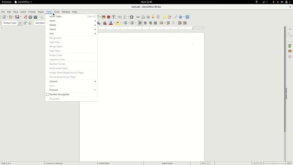Apply the font color icon

tap(111, 23)
